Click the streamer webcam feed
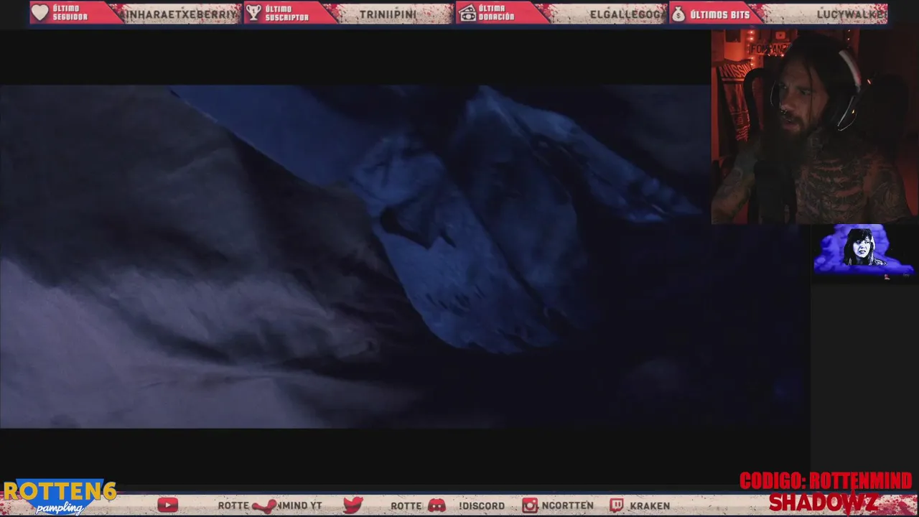 tap(815, 126)
